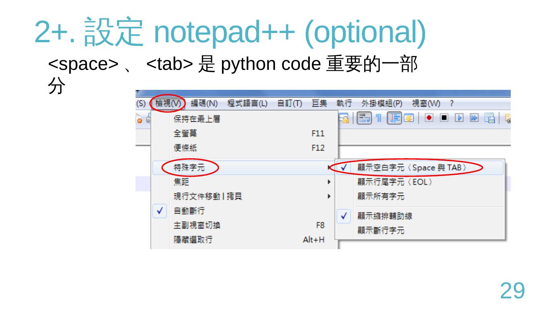Expand the 焦距 submenu
Screen dimensions: 553x311
click(244, 182)
